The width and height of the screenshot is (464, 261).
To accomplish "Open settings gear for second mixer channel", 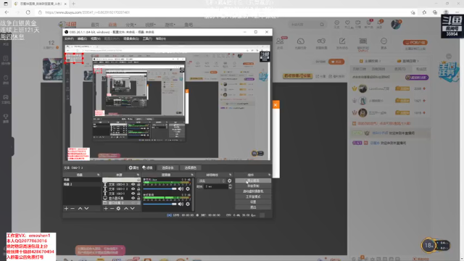I will [188, 204].
